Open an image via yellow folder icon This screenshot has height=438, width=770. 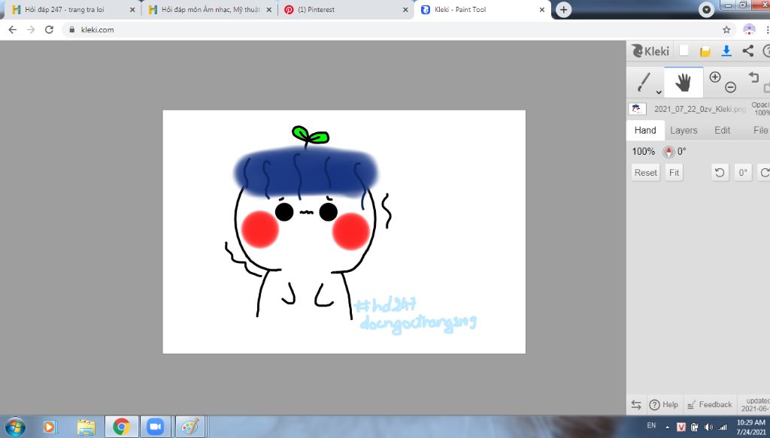(x=705, y=50)
